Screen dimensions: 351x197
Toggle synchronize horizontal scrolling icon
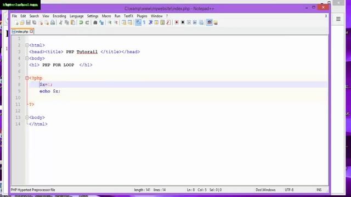point(130,22)
